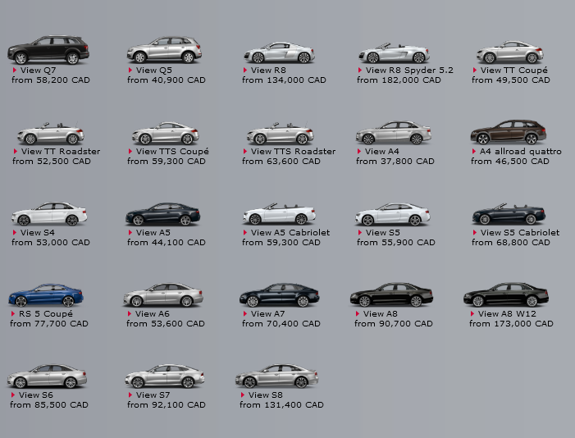Click the S7 car image
This screenshot has width=575, height=438.
pos(165,376)
